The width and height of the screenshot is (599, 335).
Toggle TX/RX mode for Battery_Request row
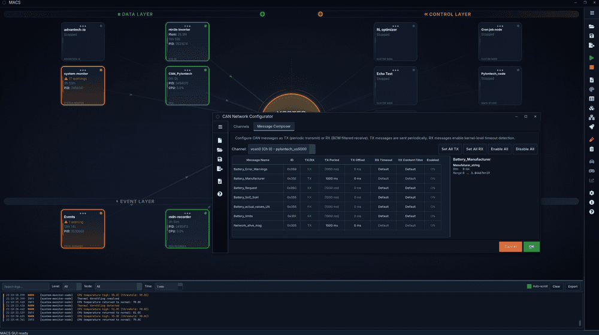coord(310,188)
